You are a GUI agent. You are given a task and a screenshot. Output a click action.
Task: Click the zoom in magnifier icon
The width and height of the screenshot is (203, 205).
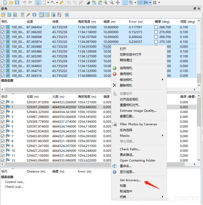105,3
